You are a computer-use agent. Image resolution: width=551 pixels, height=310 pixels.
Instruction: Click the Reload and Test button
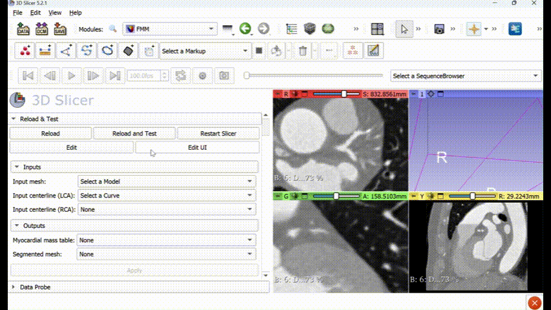(135, 134)
